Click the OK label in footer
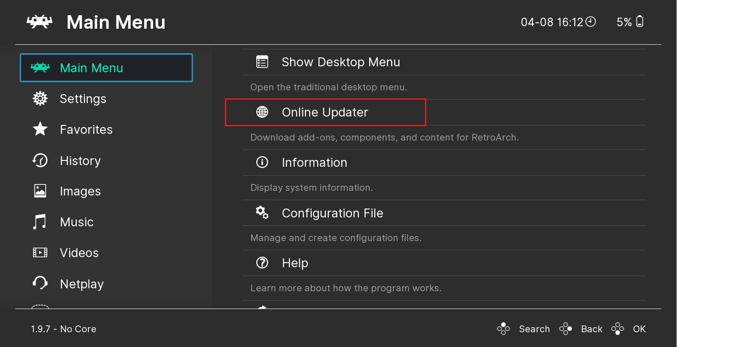 (639, 329)
